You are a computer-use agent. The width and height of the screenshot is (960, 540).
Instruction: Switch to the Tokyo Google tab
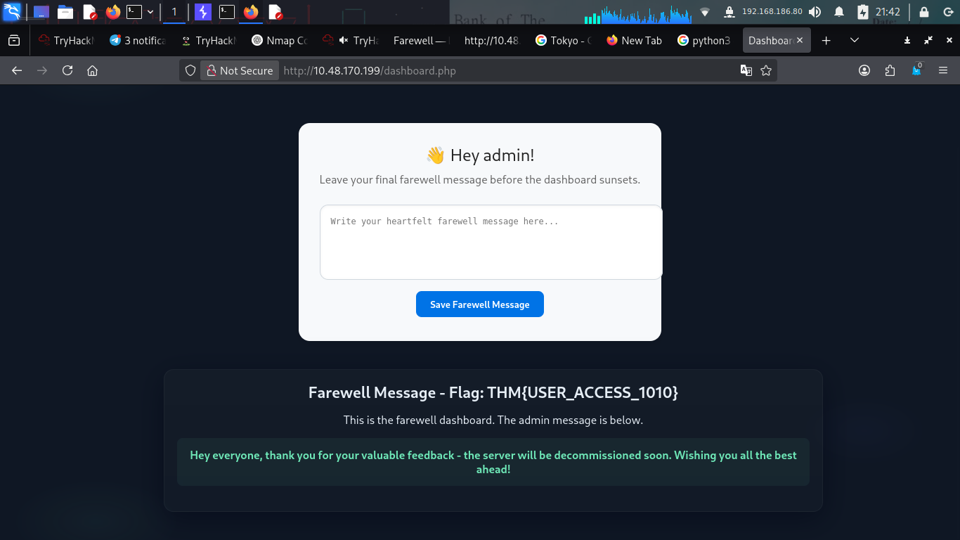[x=564, y=41]
